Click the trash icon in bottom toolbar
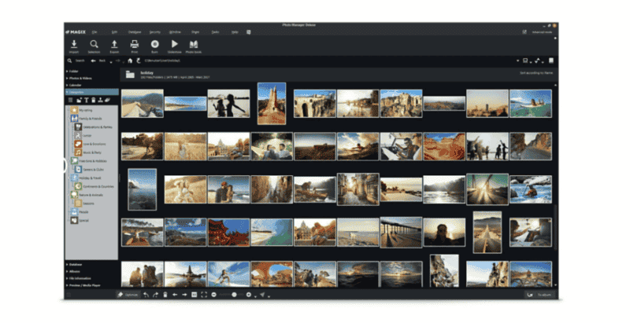The image size is (630, 323). click(165, 295)
